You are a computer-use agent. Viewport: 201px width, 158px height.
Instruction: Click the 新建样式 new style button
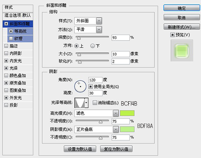[182, 27]
